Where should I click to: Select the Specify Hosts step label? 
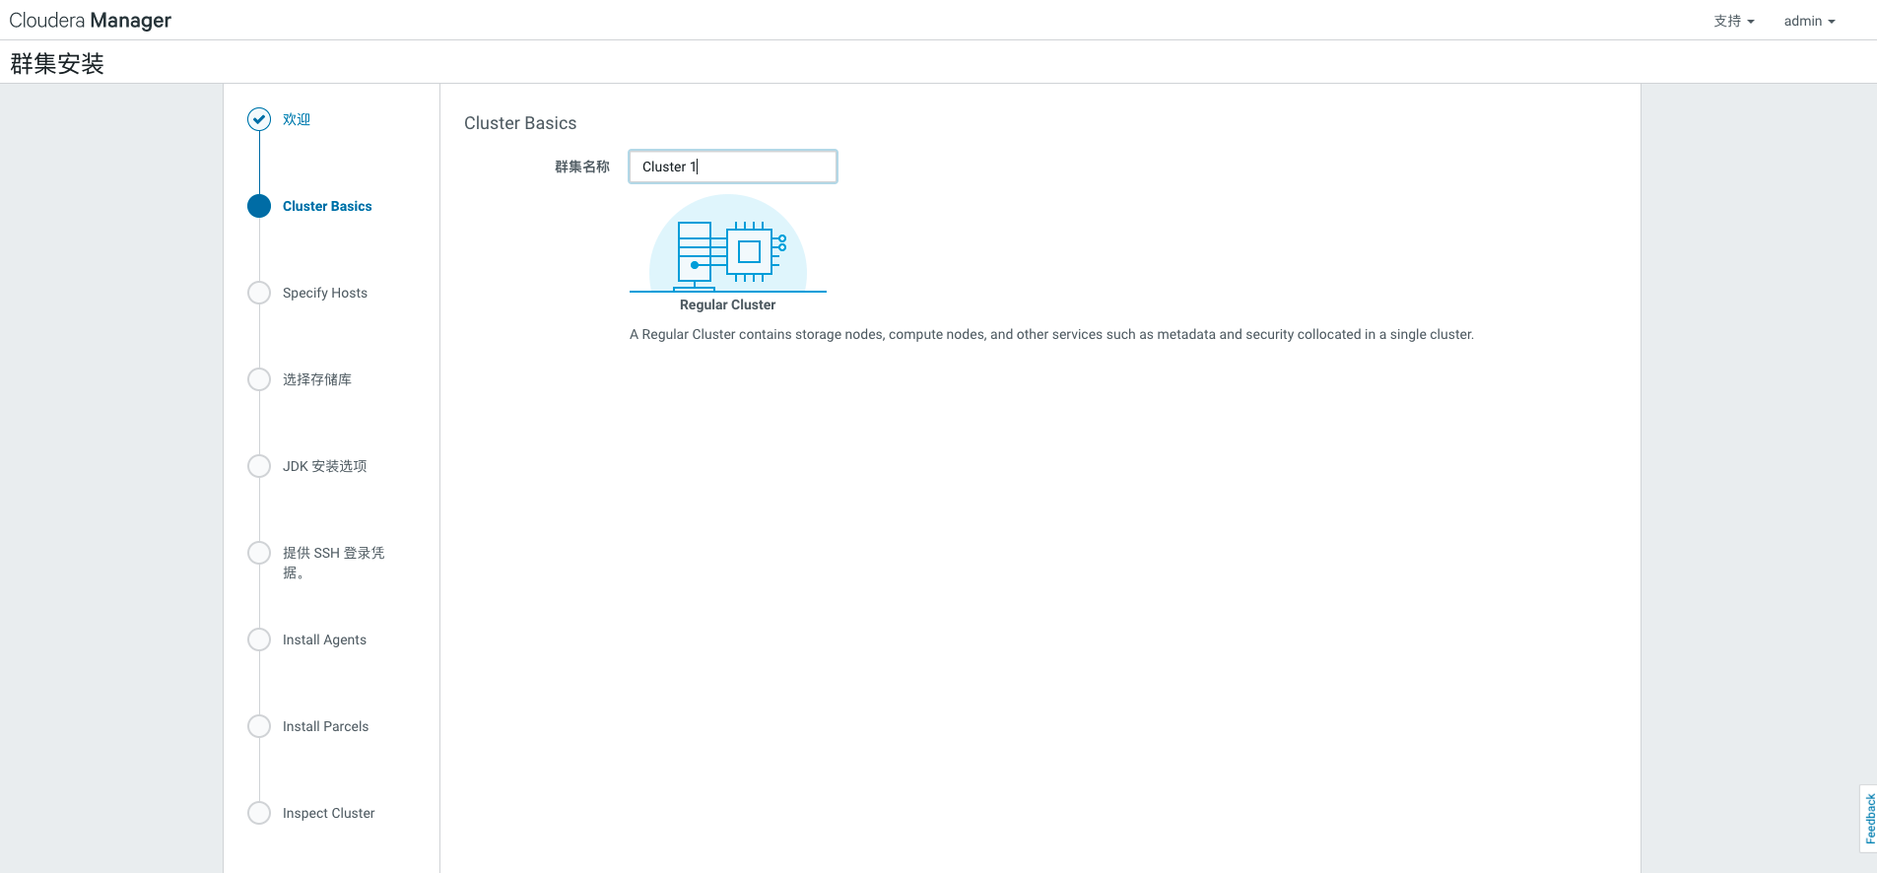(x=325, y=293)
